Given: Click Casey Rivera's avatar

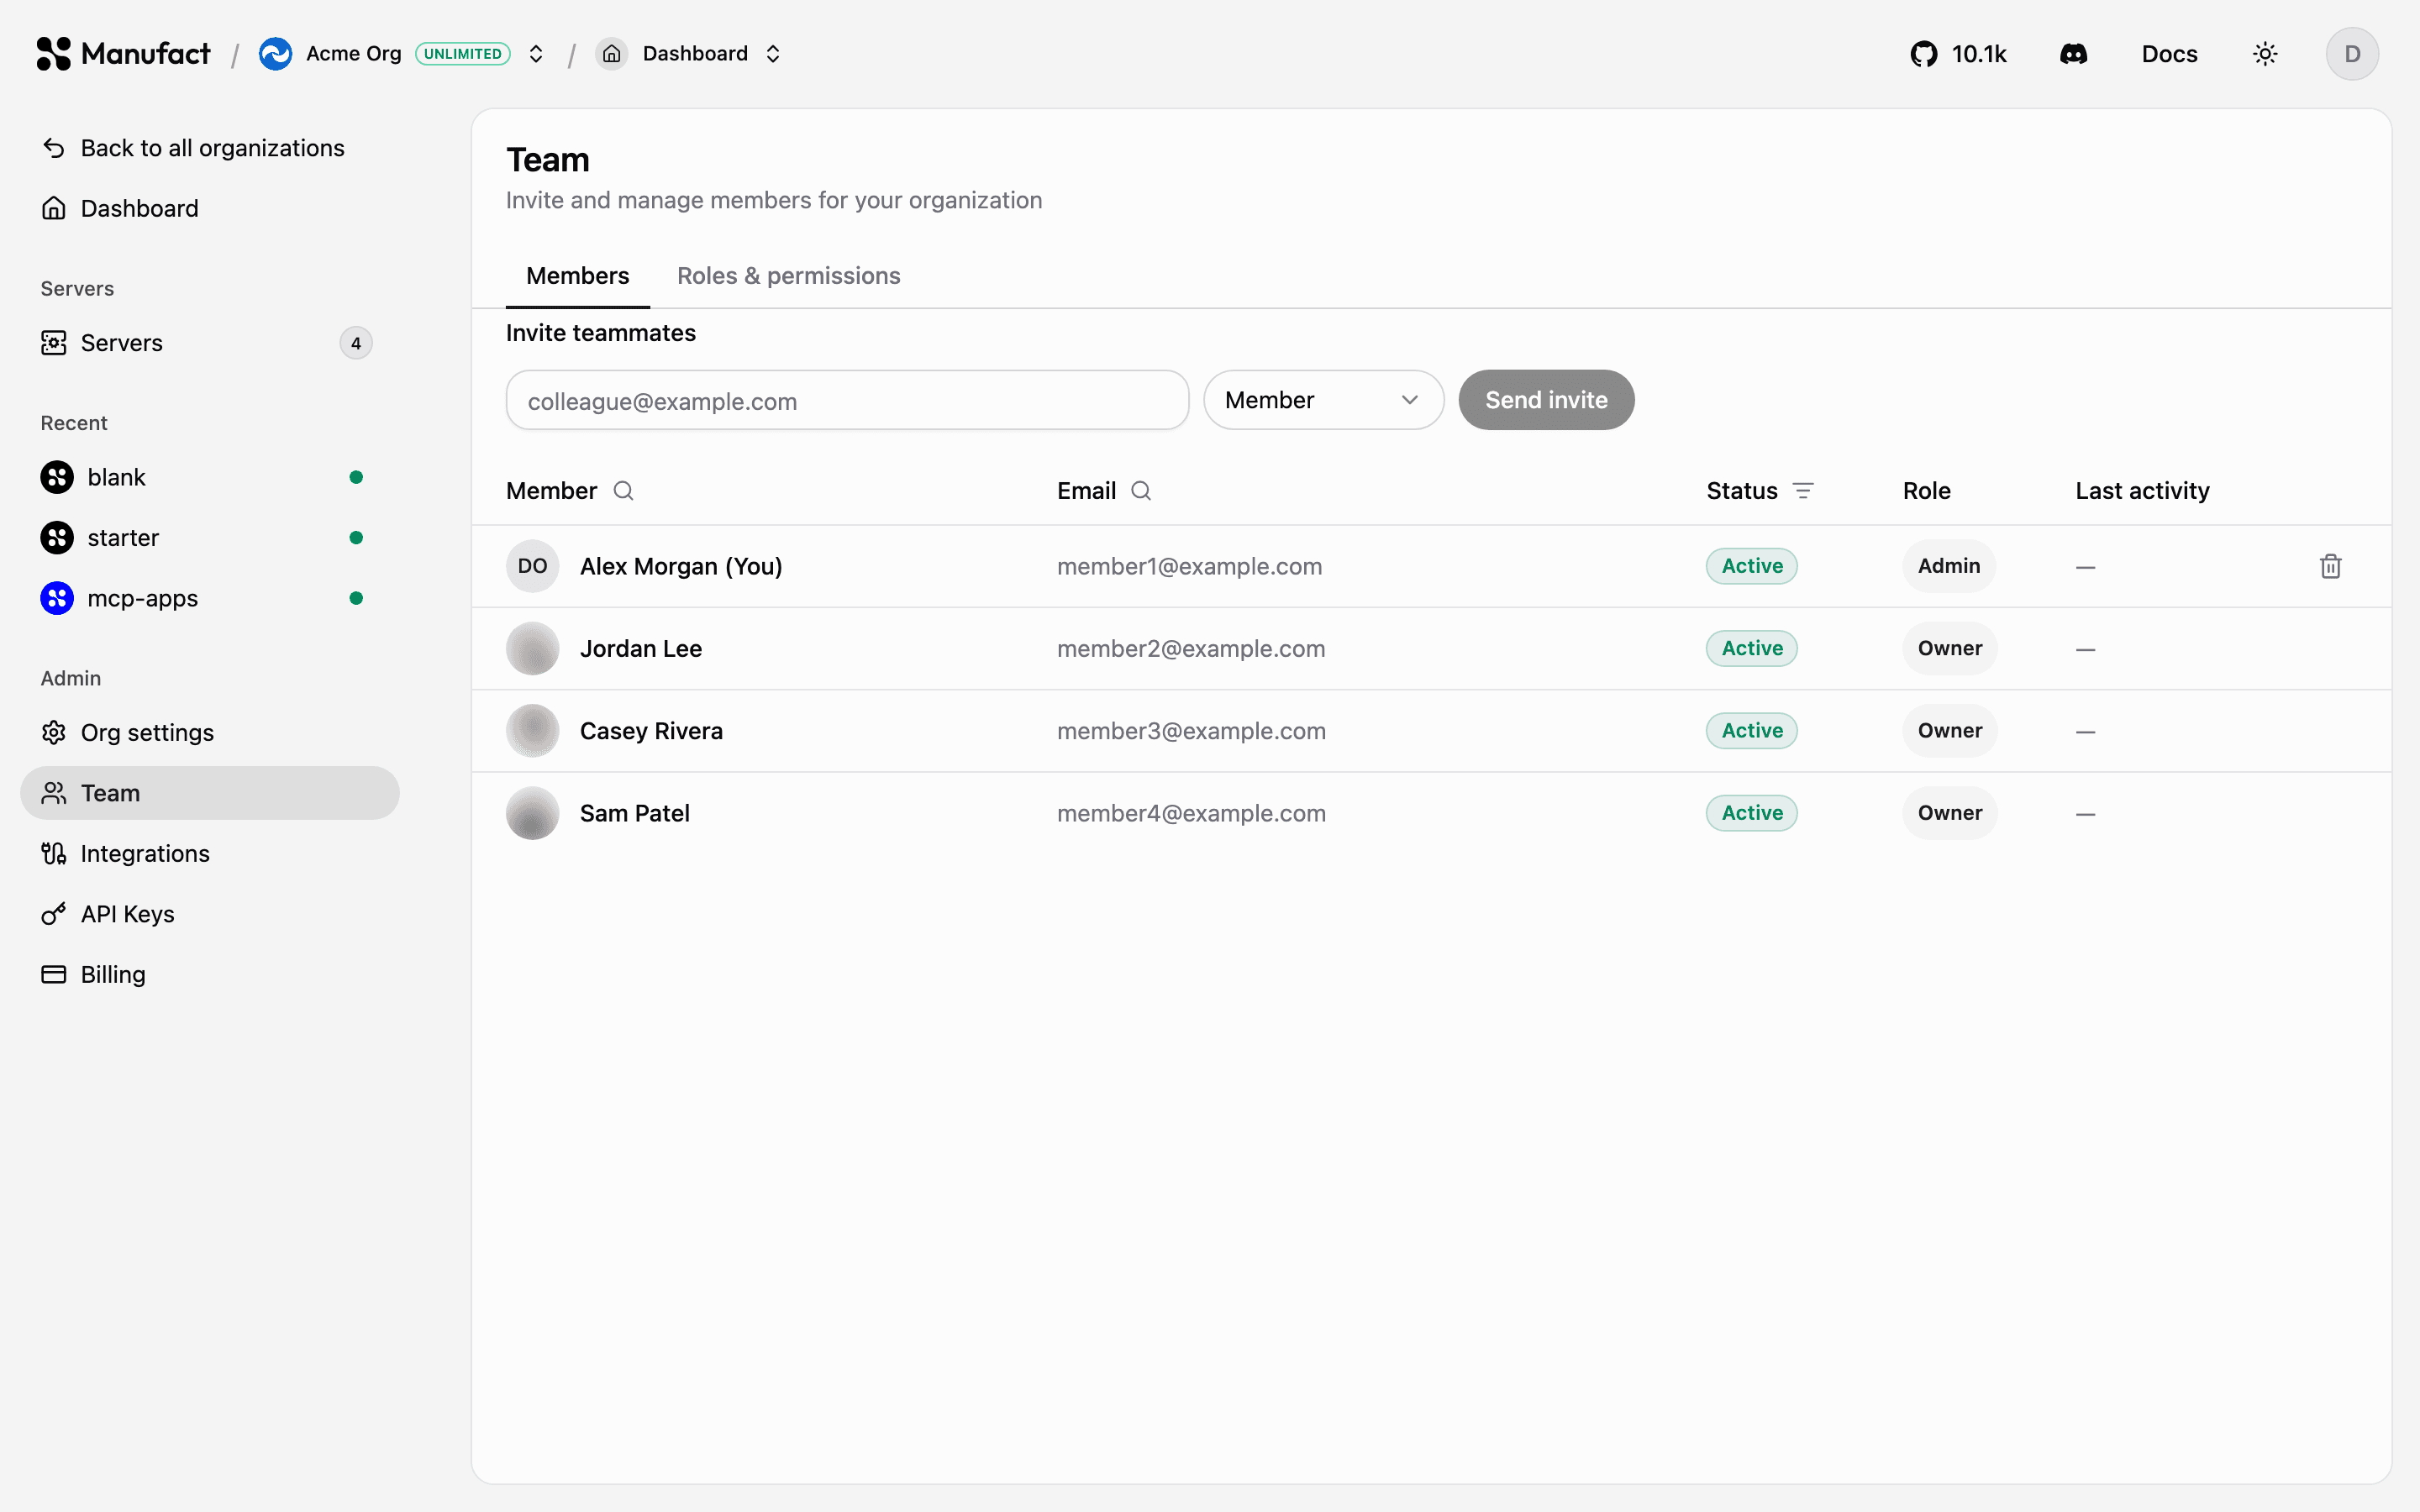Looking at the screenshot, I should coord(533,731).
